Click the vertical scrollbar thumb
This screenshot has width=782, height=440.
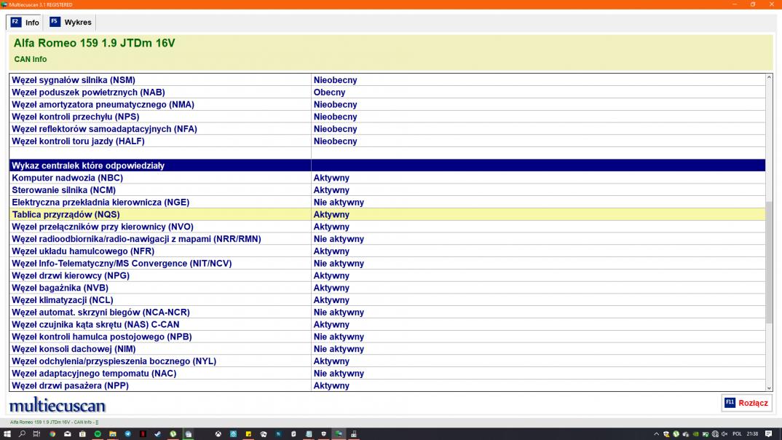[x=769, y=262]
